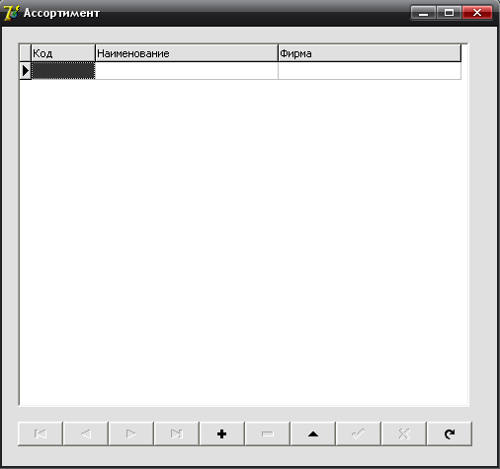Viewport: 500px width, 469px height.
Task: Click the empty Фирма cell in first row
Action: pos(370,70)
